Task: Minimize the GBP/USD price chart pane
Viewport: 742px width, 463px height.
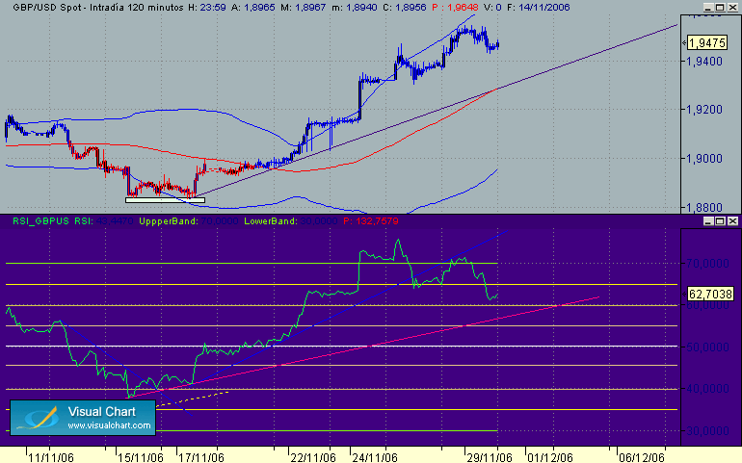Action: point(708,8)
